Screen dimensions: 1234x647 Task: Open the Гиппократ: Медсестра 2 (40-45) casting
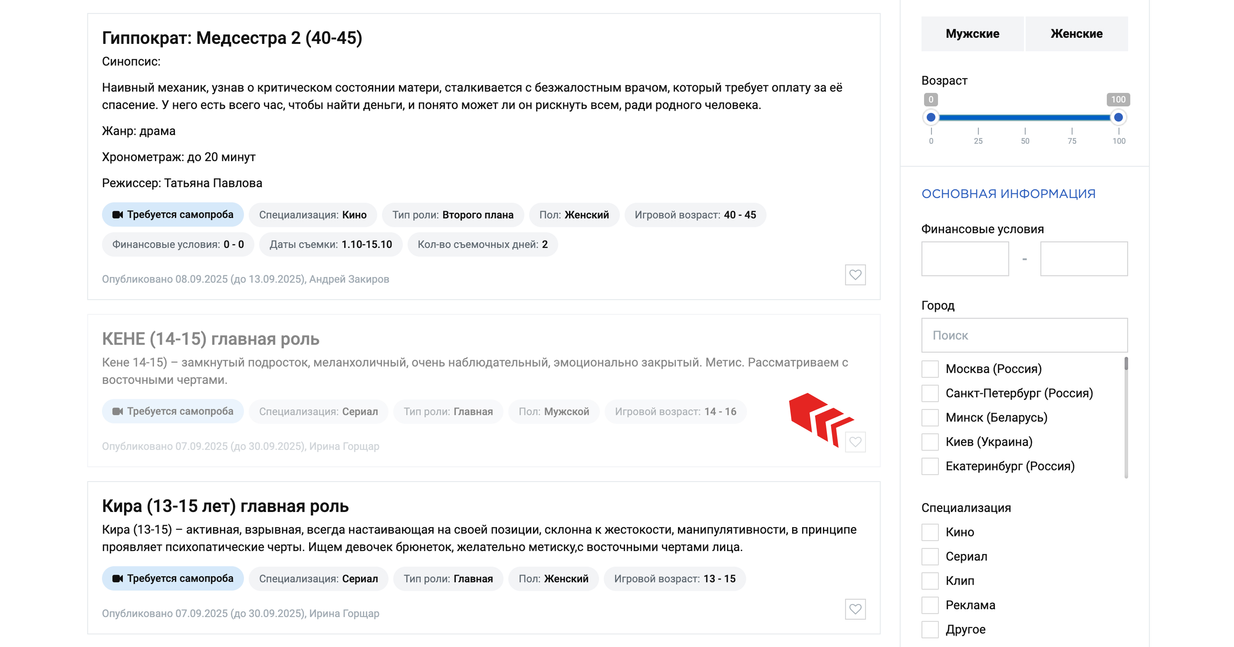point(232,38)
